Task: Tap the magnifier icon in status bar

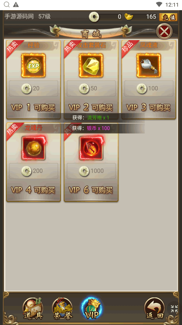Action: point(7,4)
